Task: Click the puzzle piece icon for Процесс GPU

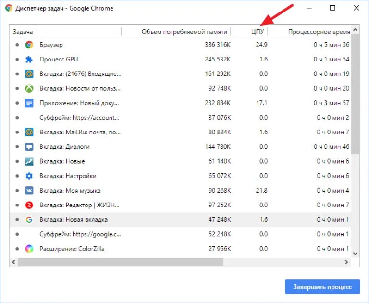Action: (29, 59)
